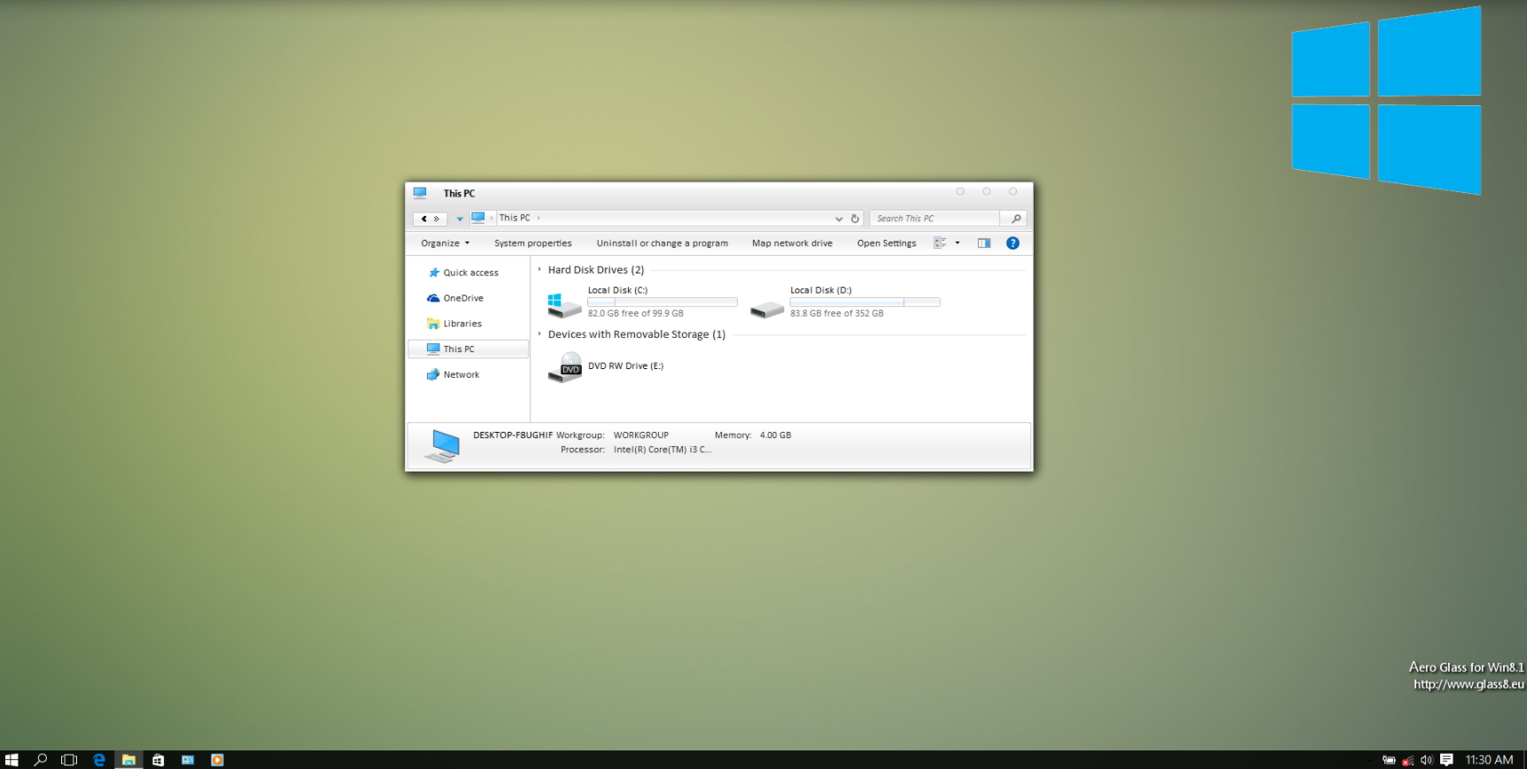This screenshot has height=769, width=1527.
Task: Open Help with the question mark icon
Action: click(1012, 243)
